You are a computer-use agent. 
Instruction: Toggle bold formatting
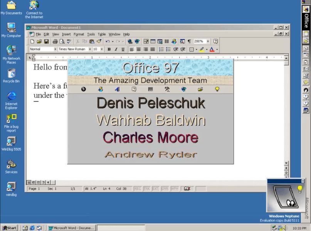(x=109, y=49)
